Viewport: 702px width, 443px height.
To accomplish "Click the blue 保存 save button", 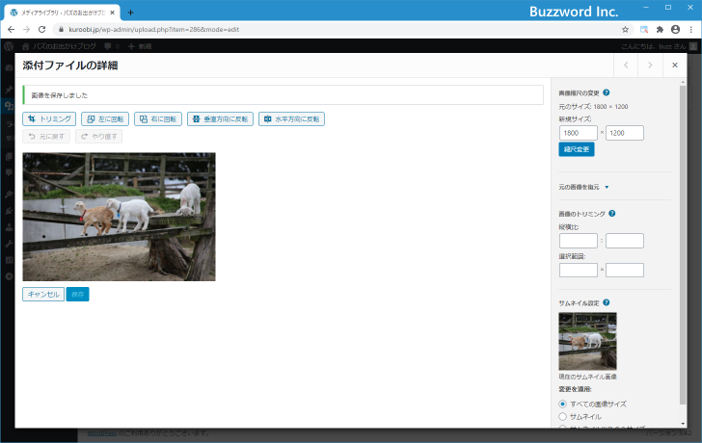I will pyautogui.click(x=78, y=294).
